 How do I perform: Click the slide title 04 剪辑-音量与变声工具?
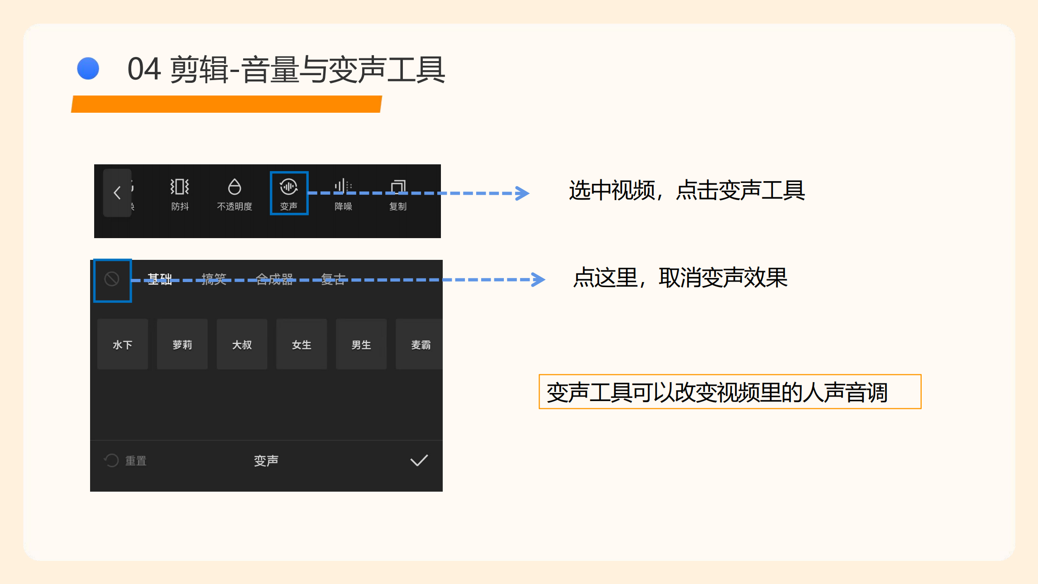coord(286,69)
